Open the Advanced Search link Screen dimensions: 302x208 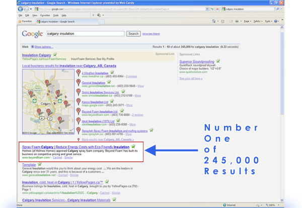tap(151, 34)
